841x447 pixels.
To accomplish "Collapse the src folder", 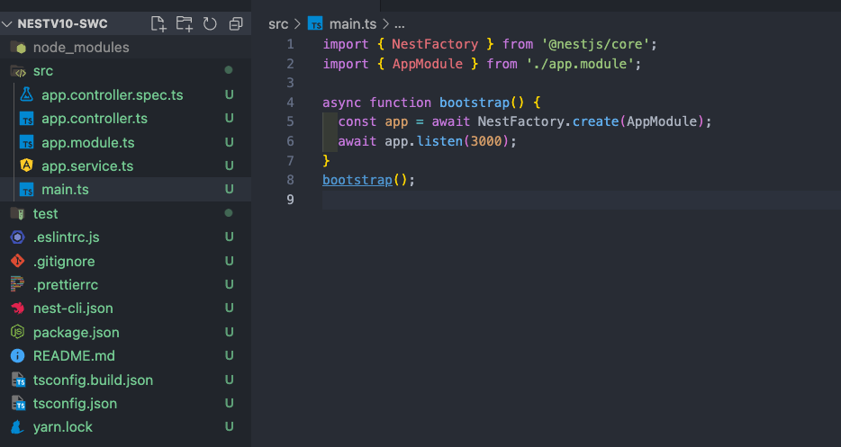I will [125, 71].
